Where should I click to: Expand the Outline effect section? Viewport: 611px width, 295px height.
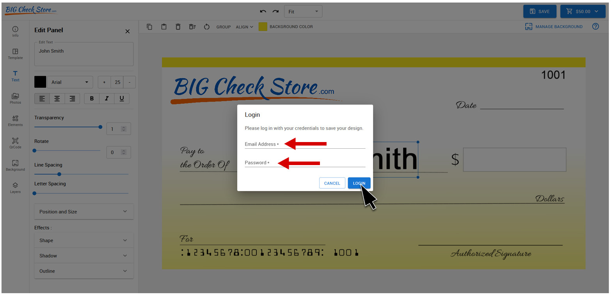tap(84, 271)
